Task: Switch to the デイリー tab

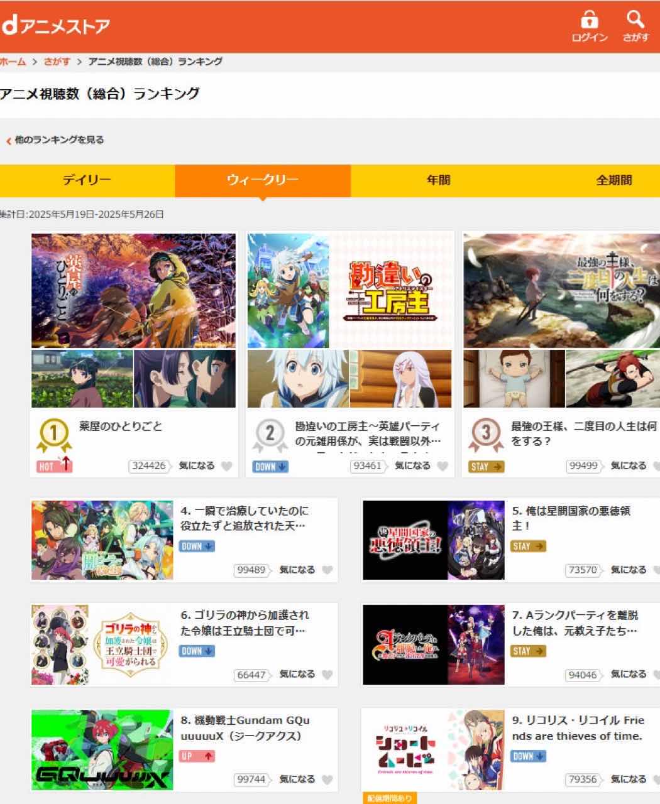Action: [87, 180]
